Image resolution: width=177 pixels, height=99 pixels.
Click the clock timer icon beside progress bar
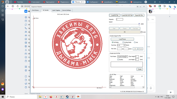142,32
